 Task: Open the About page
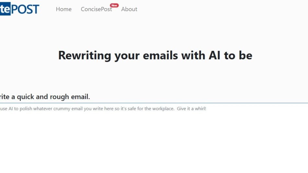point(129,9)
